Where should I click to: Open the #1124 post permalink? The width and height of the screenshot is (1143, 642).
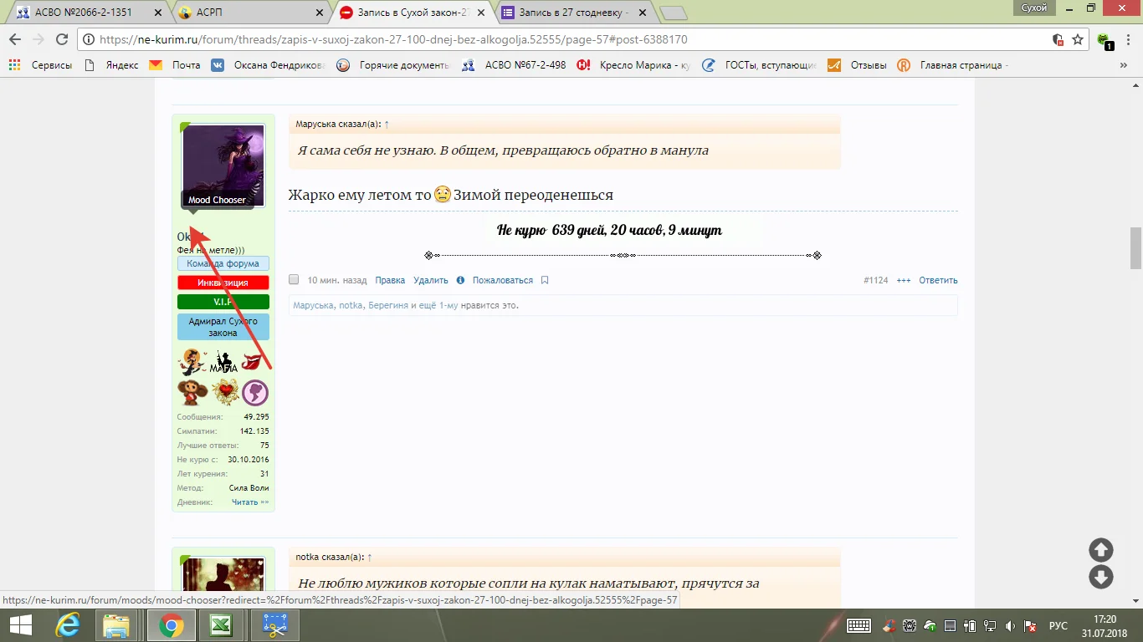click(876, 281)
